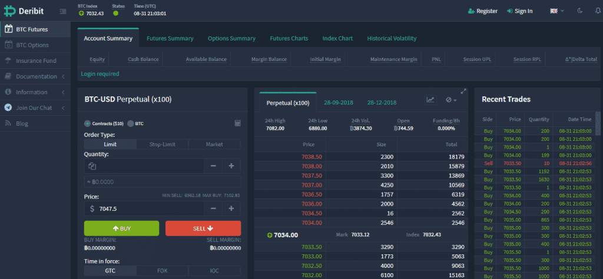Switch to the Futures Summary tab
Screen dimensions: 603x279
tap(170, 38)
